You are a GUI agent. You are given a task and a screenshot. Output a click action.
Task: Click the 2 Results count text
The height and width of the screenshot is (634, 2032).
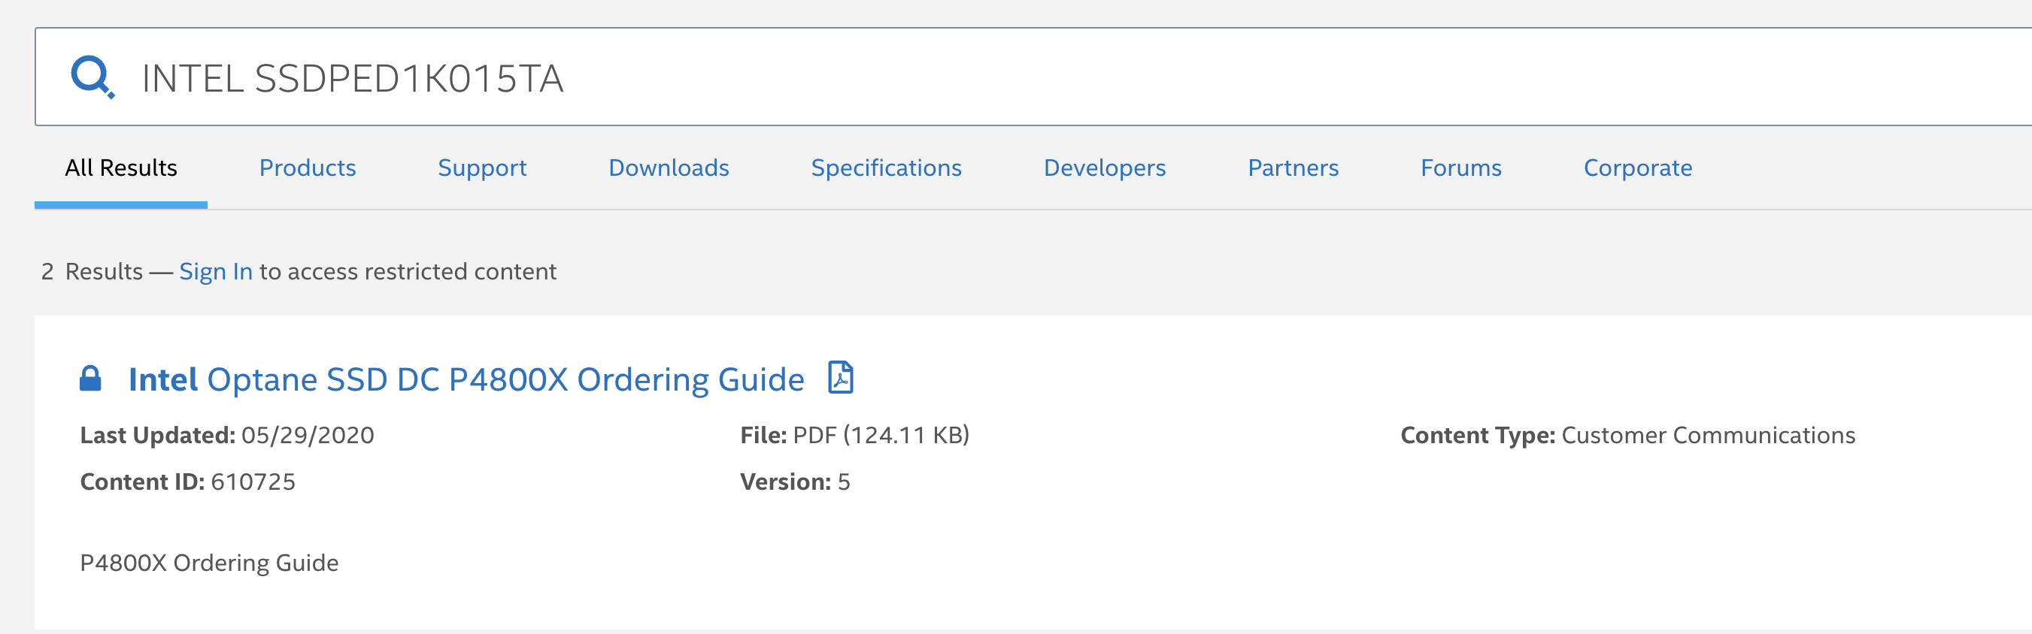(x=93, y=272)
